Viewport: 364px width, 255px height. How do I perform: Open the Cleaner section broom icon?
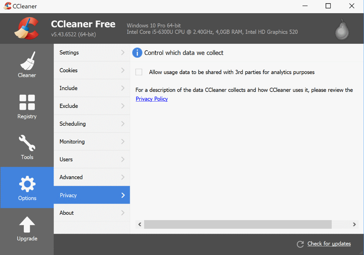pos(28,61)
